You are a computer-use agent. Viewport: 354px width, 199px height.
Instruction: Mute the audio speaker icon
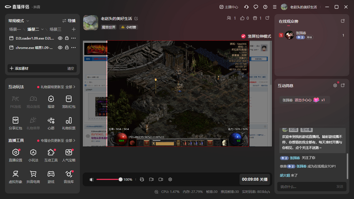click(91, 179)
